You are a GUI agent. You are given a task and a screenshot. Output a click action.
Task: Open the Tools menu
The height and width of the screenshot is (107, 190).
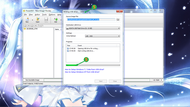[44, 15]
